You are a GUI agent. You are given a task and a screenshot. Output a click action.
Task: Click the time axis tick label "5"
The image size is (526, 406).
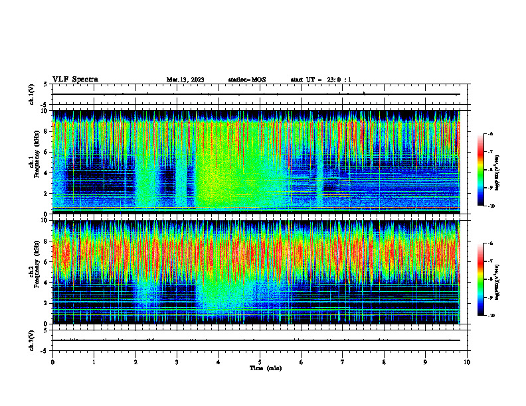click(x=260, y=362)
